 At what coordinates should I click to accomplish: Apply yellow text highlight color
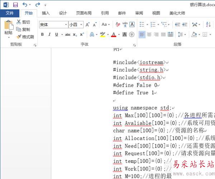[102, 34]
